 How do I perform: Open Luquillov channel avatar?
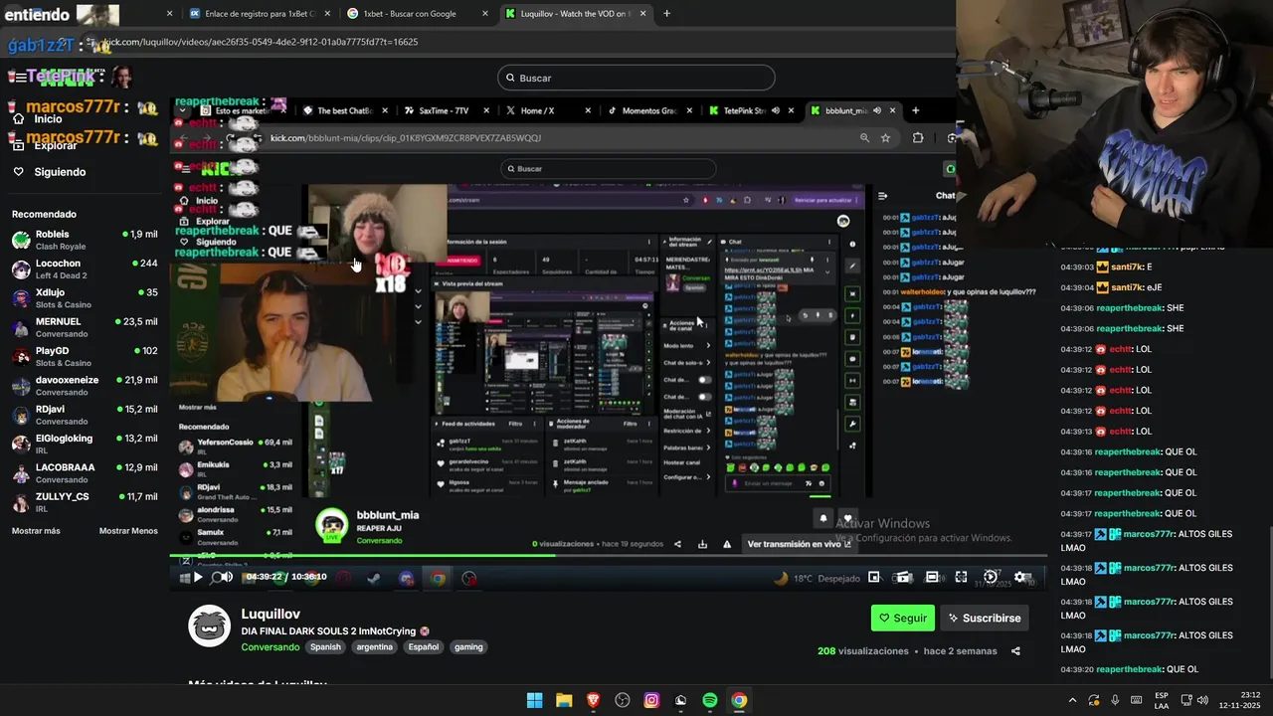[x=210, y=626]
